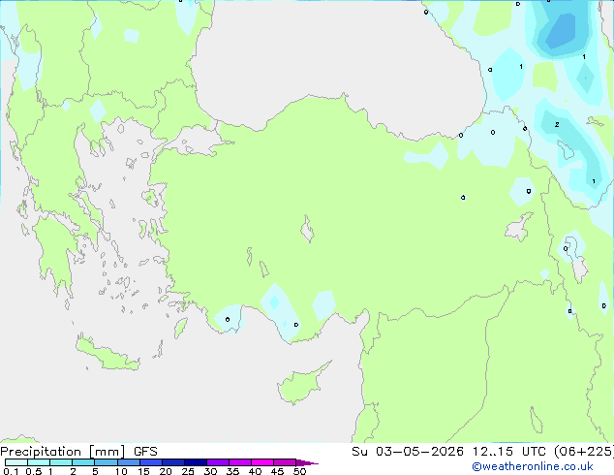Select the legend swatch between 5 and 10
Screen dimensions: 614x475
(x=106, y=462)
